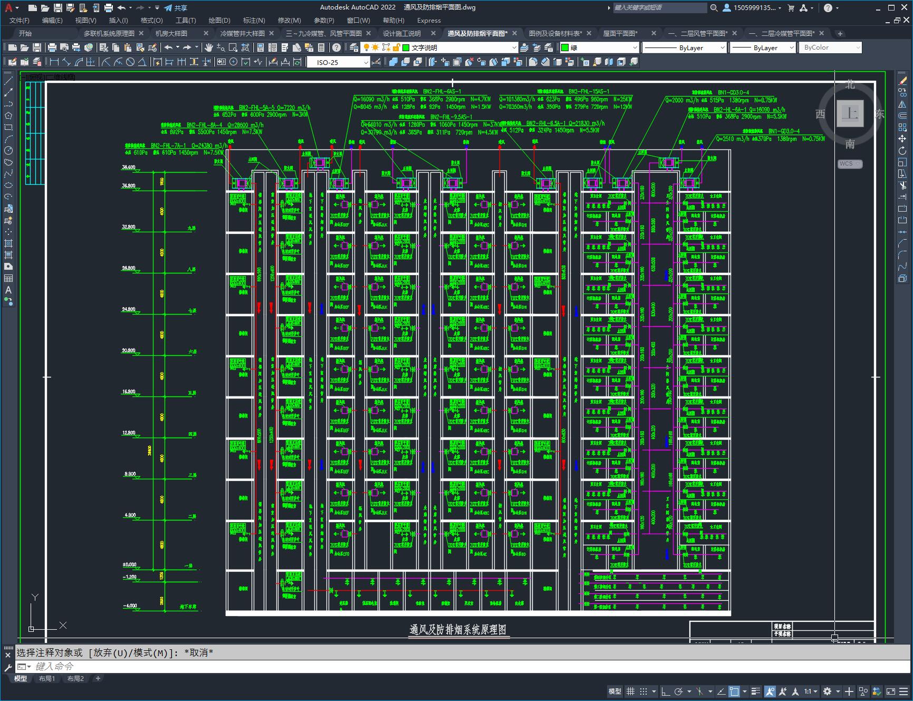Switch to the 机房大样图 drawing tab

[171, 33]
